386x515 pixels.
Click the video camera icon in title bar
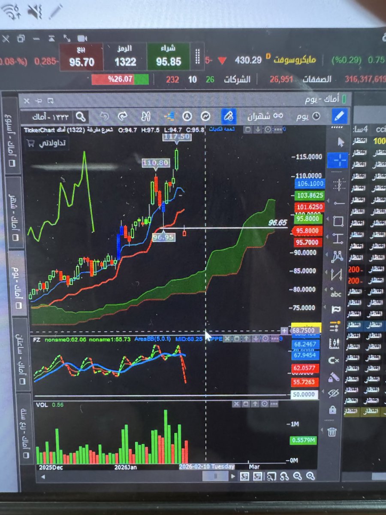pos(82,39)
